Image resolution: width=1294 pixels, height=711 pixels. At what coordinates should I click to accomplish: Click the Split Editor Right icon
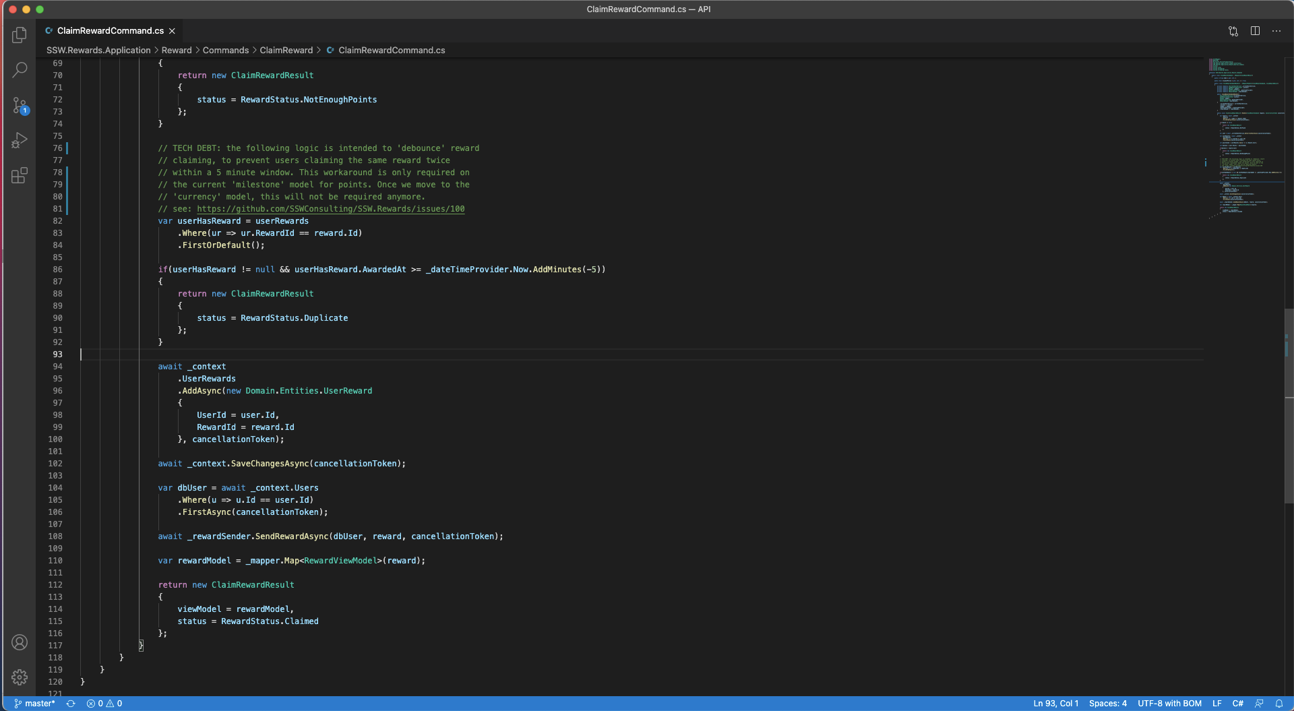click(x=1255, y=31)
